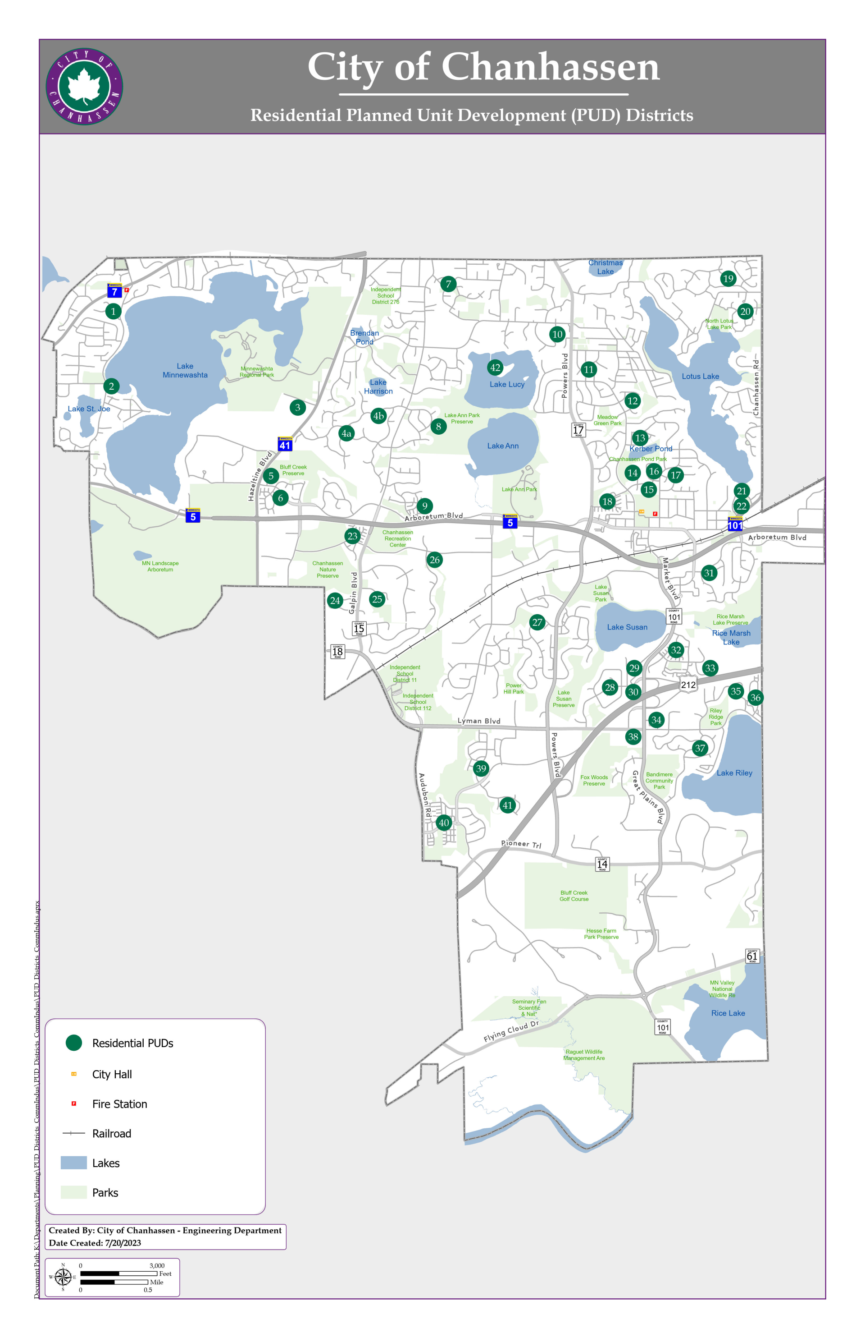Click the Minnesota Highway 7 shield

(114, 290)
